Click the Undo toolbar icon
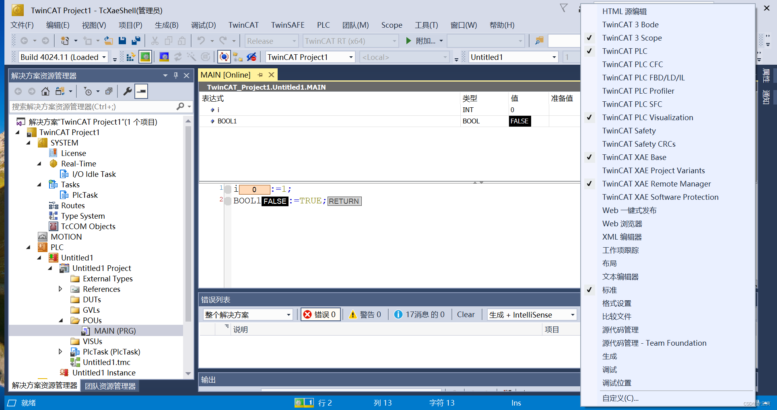The image size is (777, 410). coord(201,41)
